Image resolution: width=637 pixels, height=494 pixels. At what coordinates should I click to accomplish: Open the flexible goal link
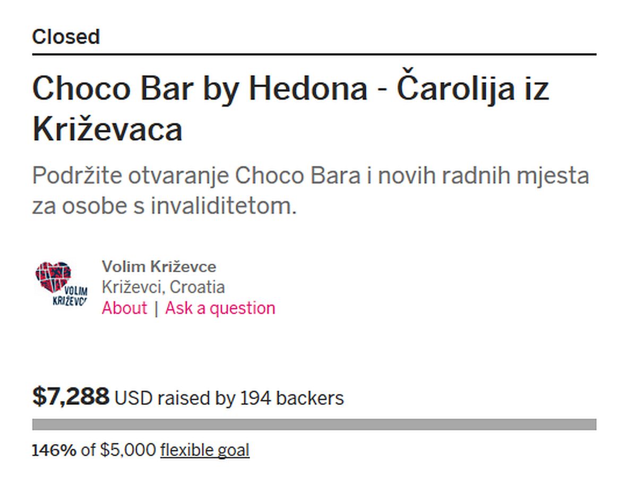coord(204,450)
